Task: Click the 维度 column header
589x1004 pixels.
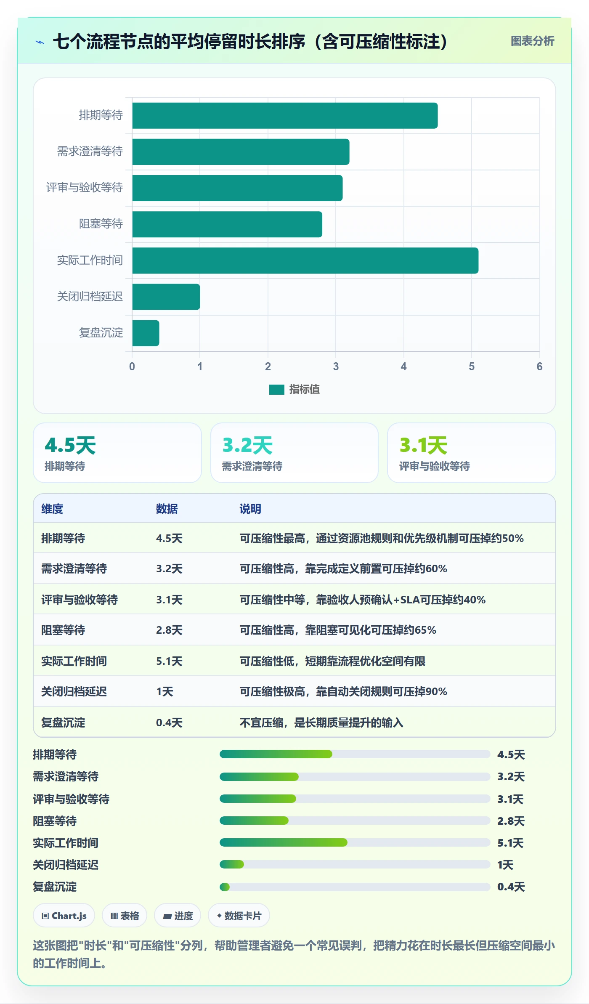Action: click(52, 509)
